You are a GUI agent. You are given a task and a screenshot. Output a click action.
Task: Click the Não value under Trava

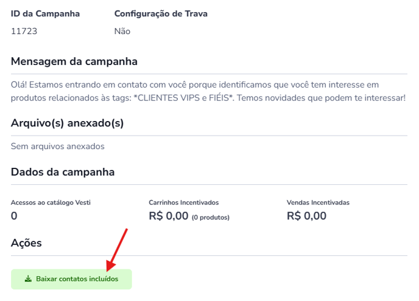tap(122, 31)
